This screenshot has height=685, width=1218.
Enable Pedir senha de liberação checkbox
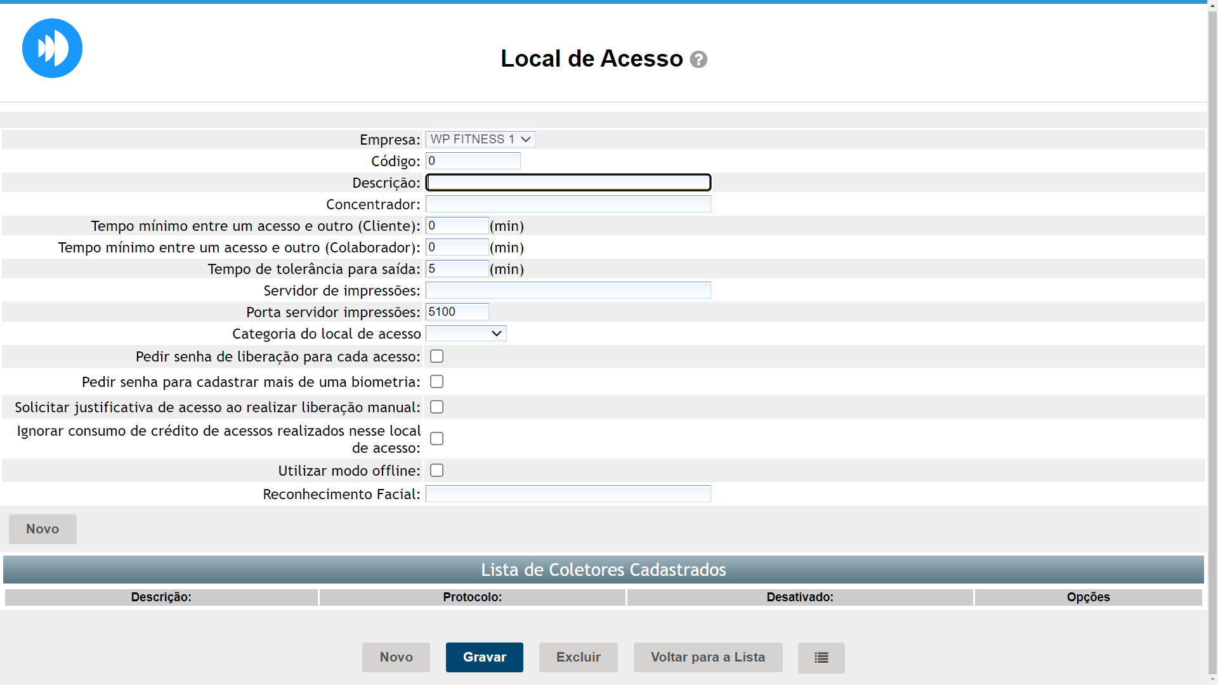point(436,356)
